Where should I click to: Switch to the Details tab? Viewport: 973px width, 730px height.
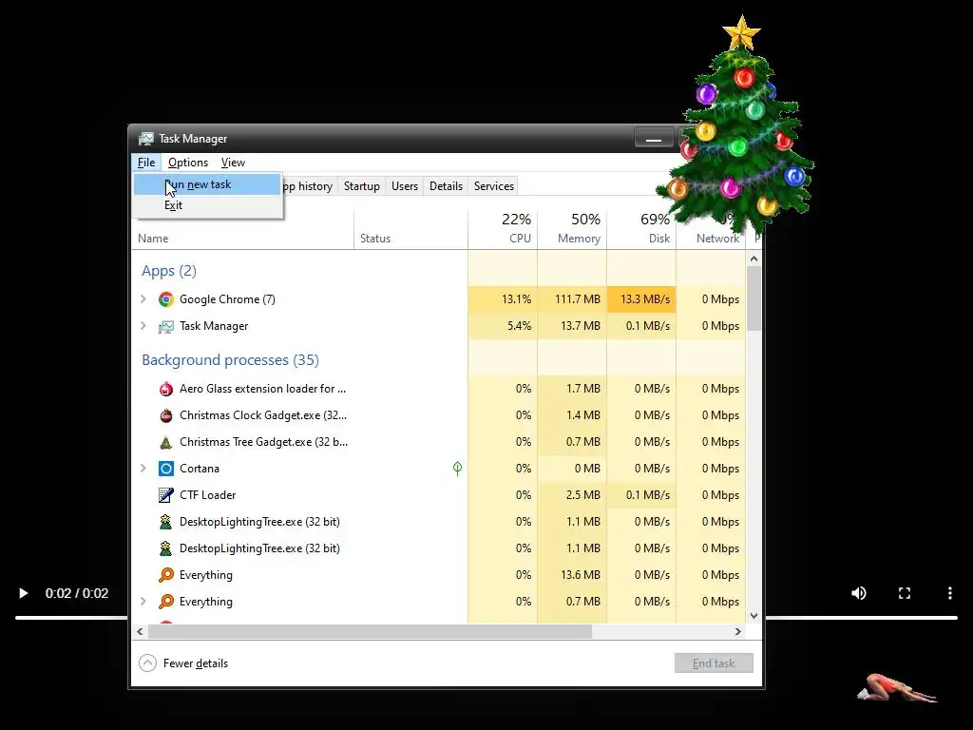[446, 186]
